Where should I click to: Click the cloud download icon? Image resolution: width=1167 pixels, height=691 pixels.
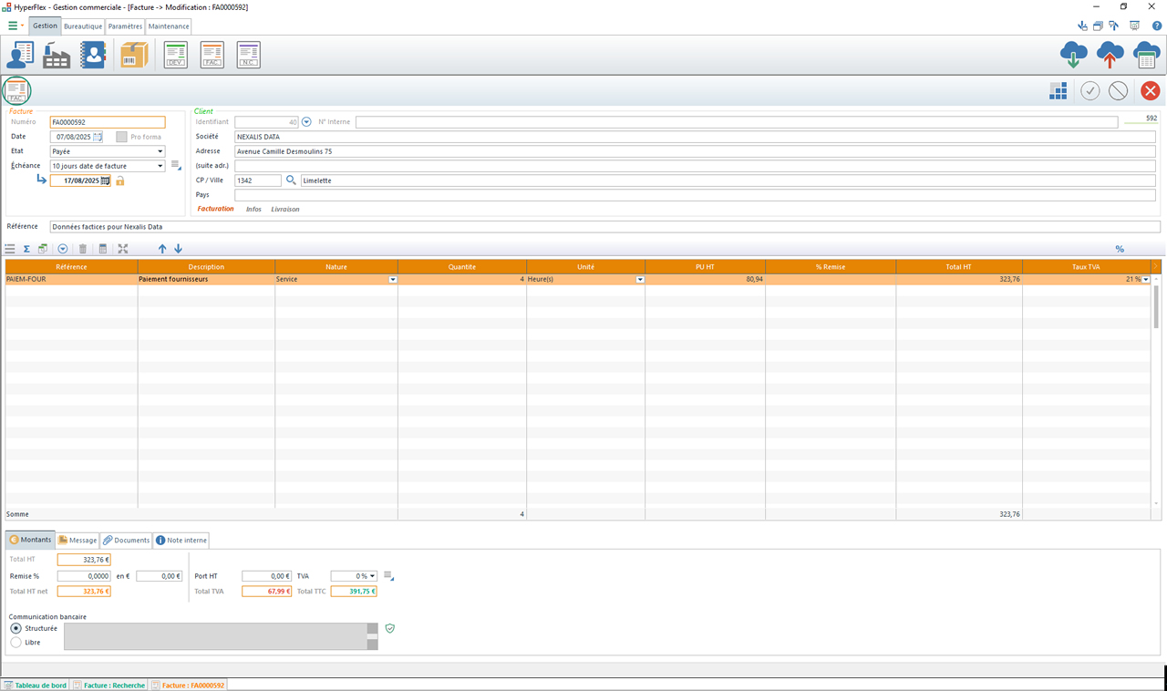1073,56
